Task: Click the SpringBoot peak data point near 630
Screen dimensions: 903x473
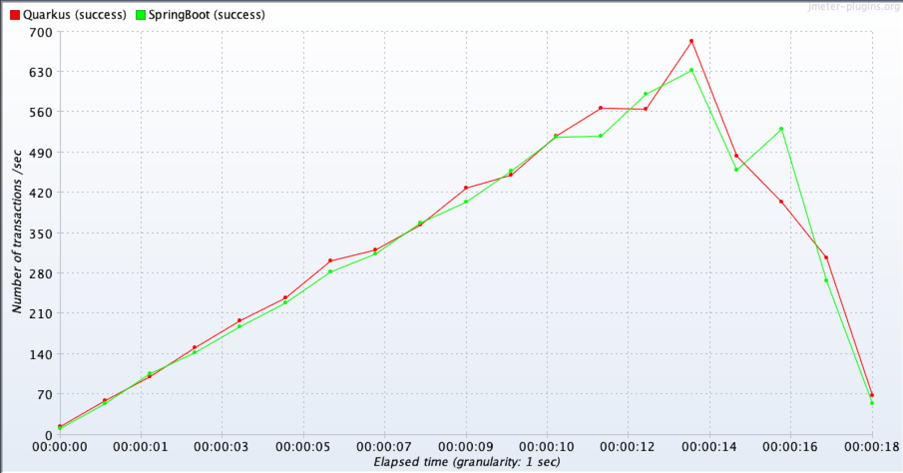Action: click(x=691, y=71)
